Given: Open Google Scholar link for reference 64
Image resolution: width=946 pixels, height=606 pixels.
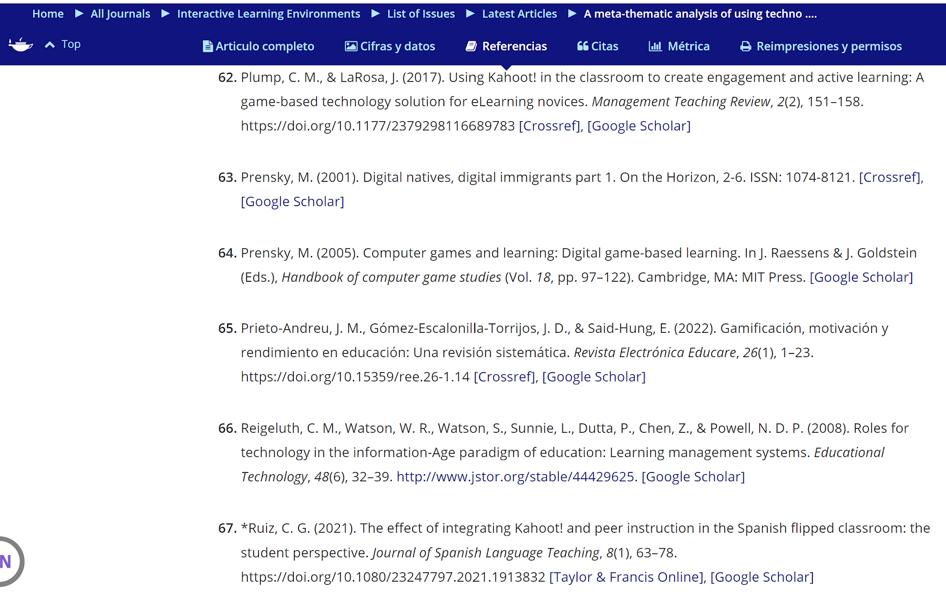Looking at the screenshot, I should tap(861, 277).
